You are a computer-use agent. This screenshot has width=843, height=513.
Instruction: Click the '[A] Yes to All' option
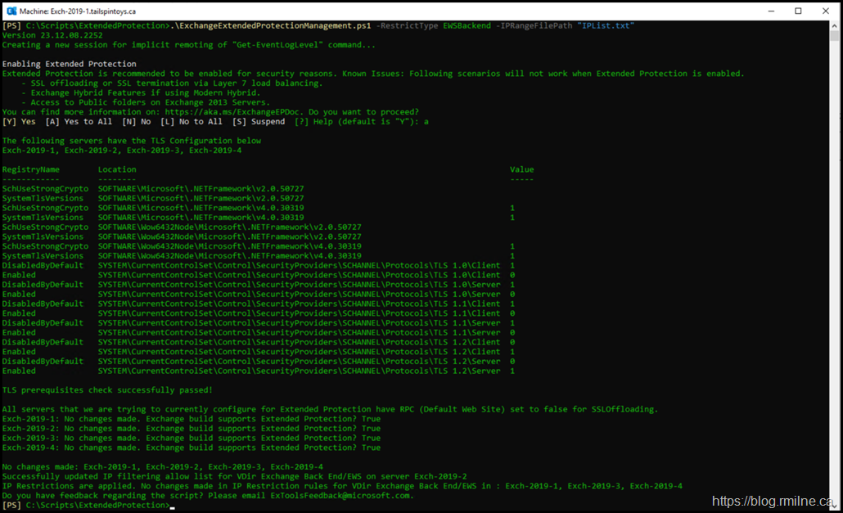(x=79, y=122)
